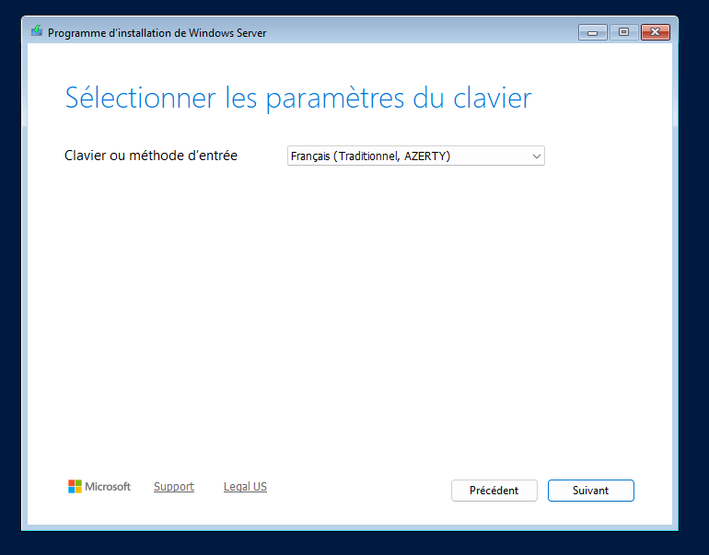Click the heading 'Sélectionner les paramètres du clavier'

(x=298, y=98)
